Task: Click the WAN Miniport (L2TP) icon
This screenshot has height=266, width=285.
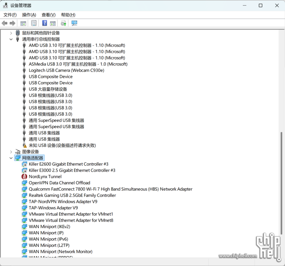Action: 24,245
